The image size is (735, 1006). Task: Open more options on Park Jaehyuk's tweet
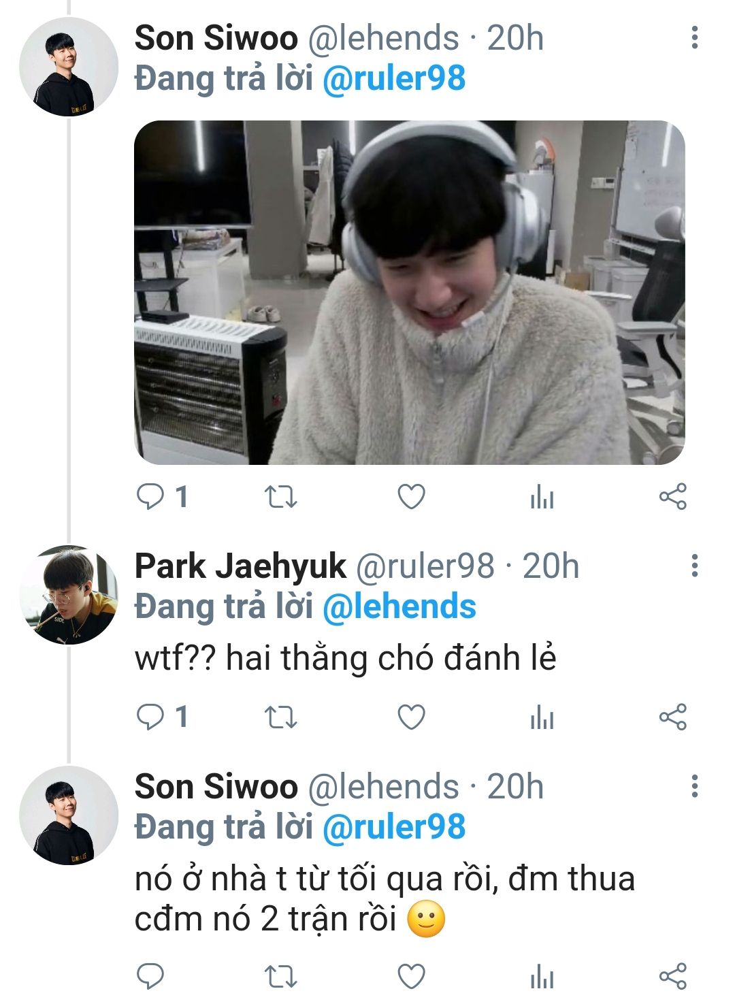pos(694,566)
